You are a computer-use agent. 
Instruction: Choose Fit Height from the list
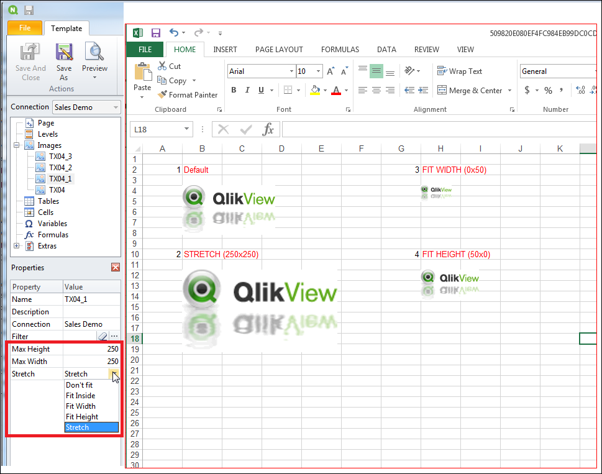point(92,417)
